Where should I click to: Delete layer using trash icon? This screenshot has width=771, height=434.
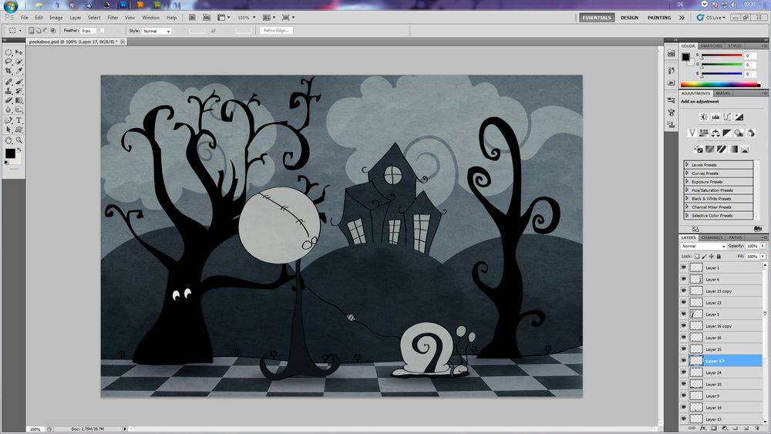[x=757, y=429]
